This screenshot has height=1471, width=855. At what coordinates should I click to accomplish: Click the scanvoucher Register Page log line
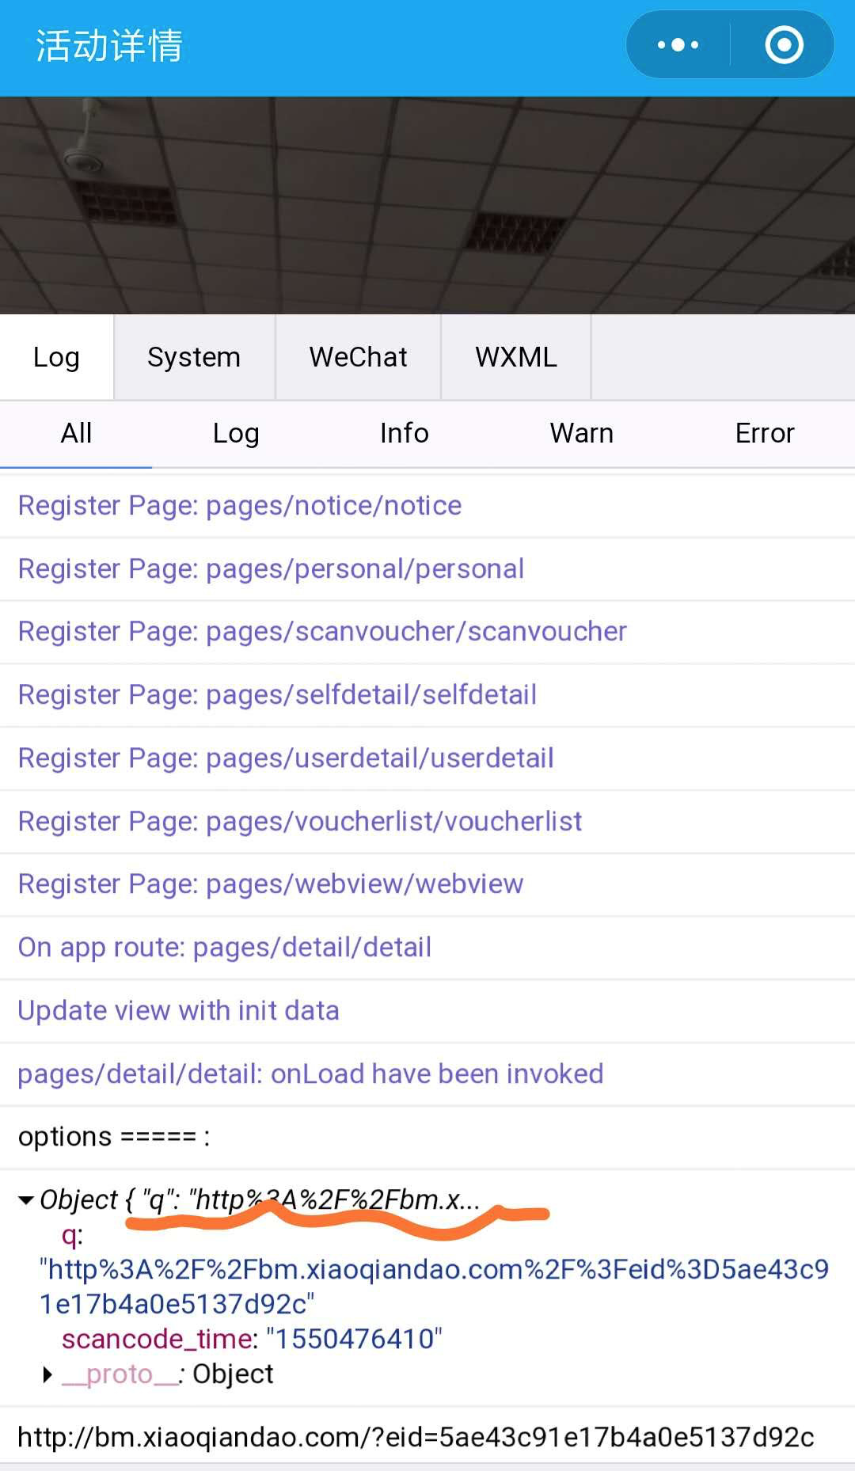(x=322, y=632)
